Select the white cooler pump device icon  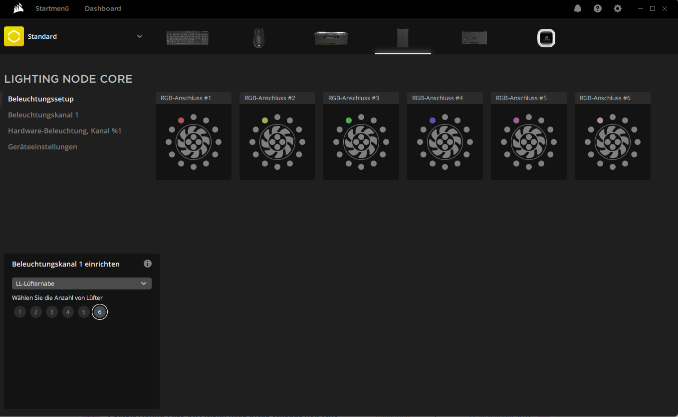coord(546,38)
